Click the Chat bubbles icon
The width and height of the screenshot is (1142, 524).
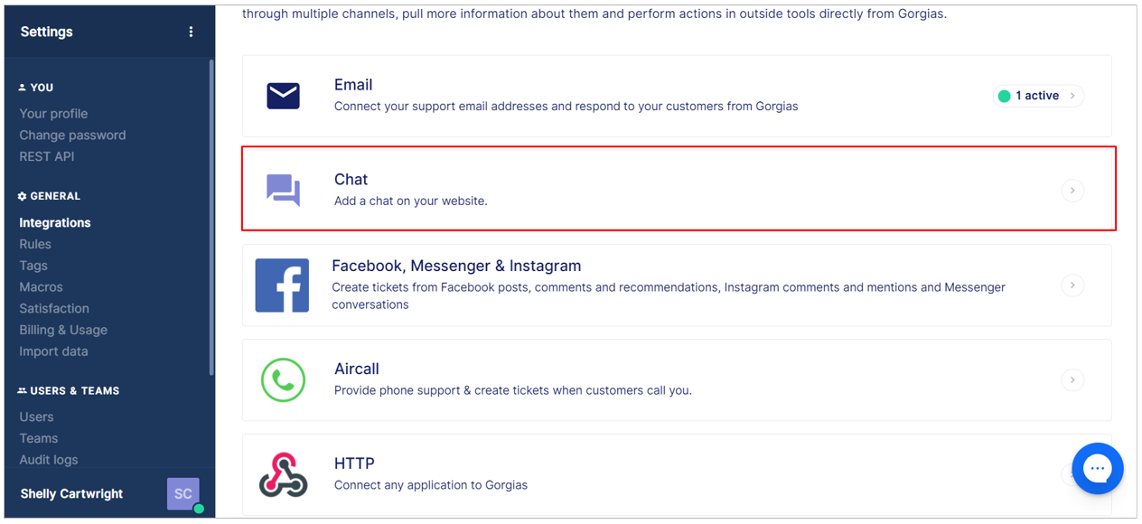[283, 190]
